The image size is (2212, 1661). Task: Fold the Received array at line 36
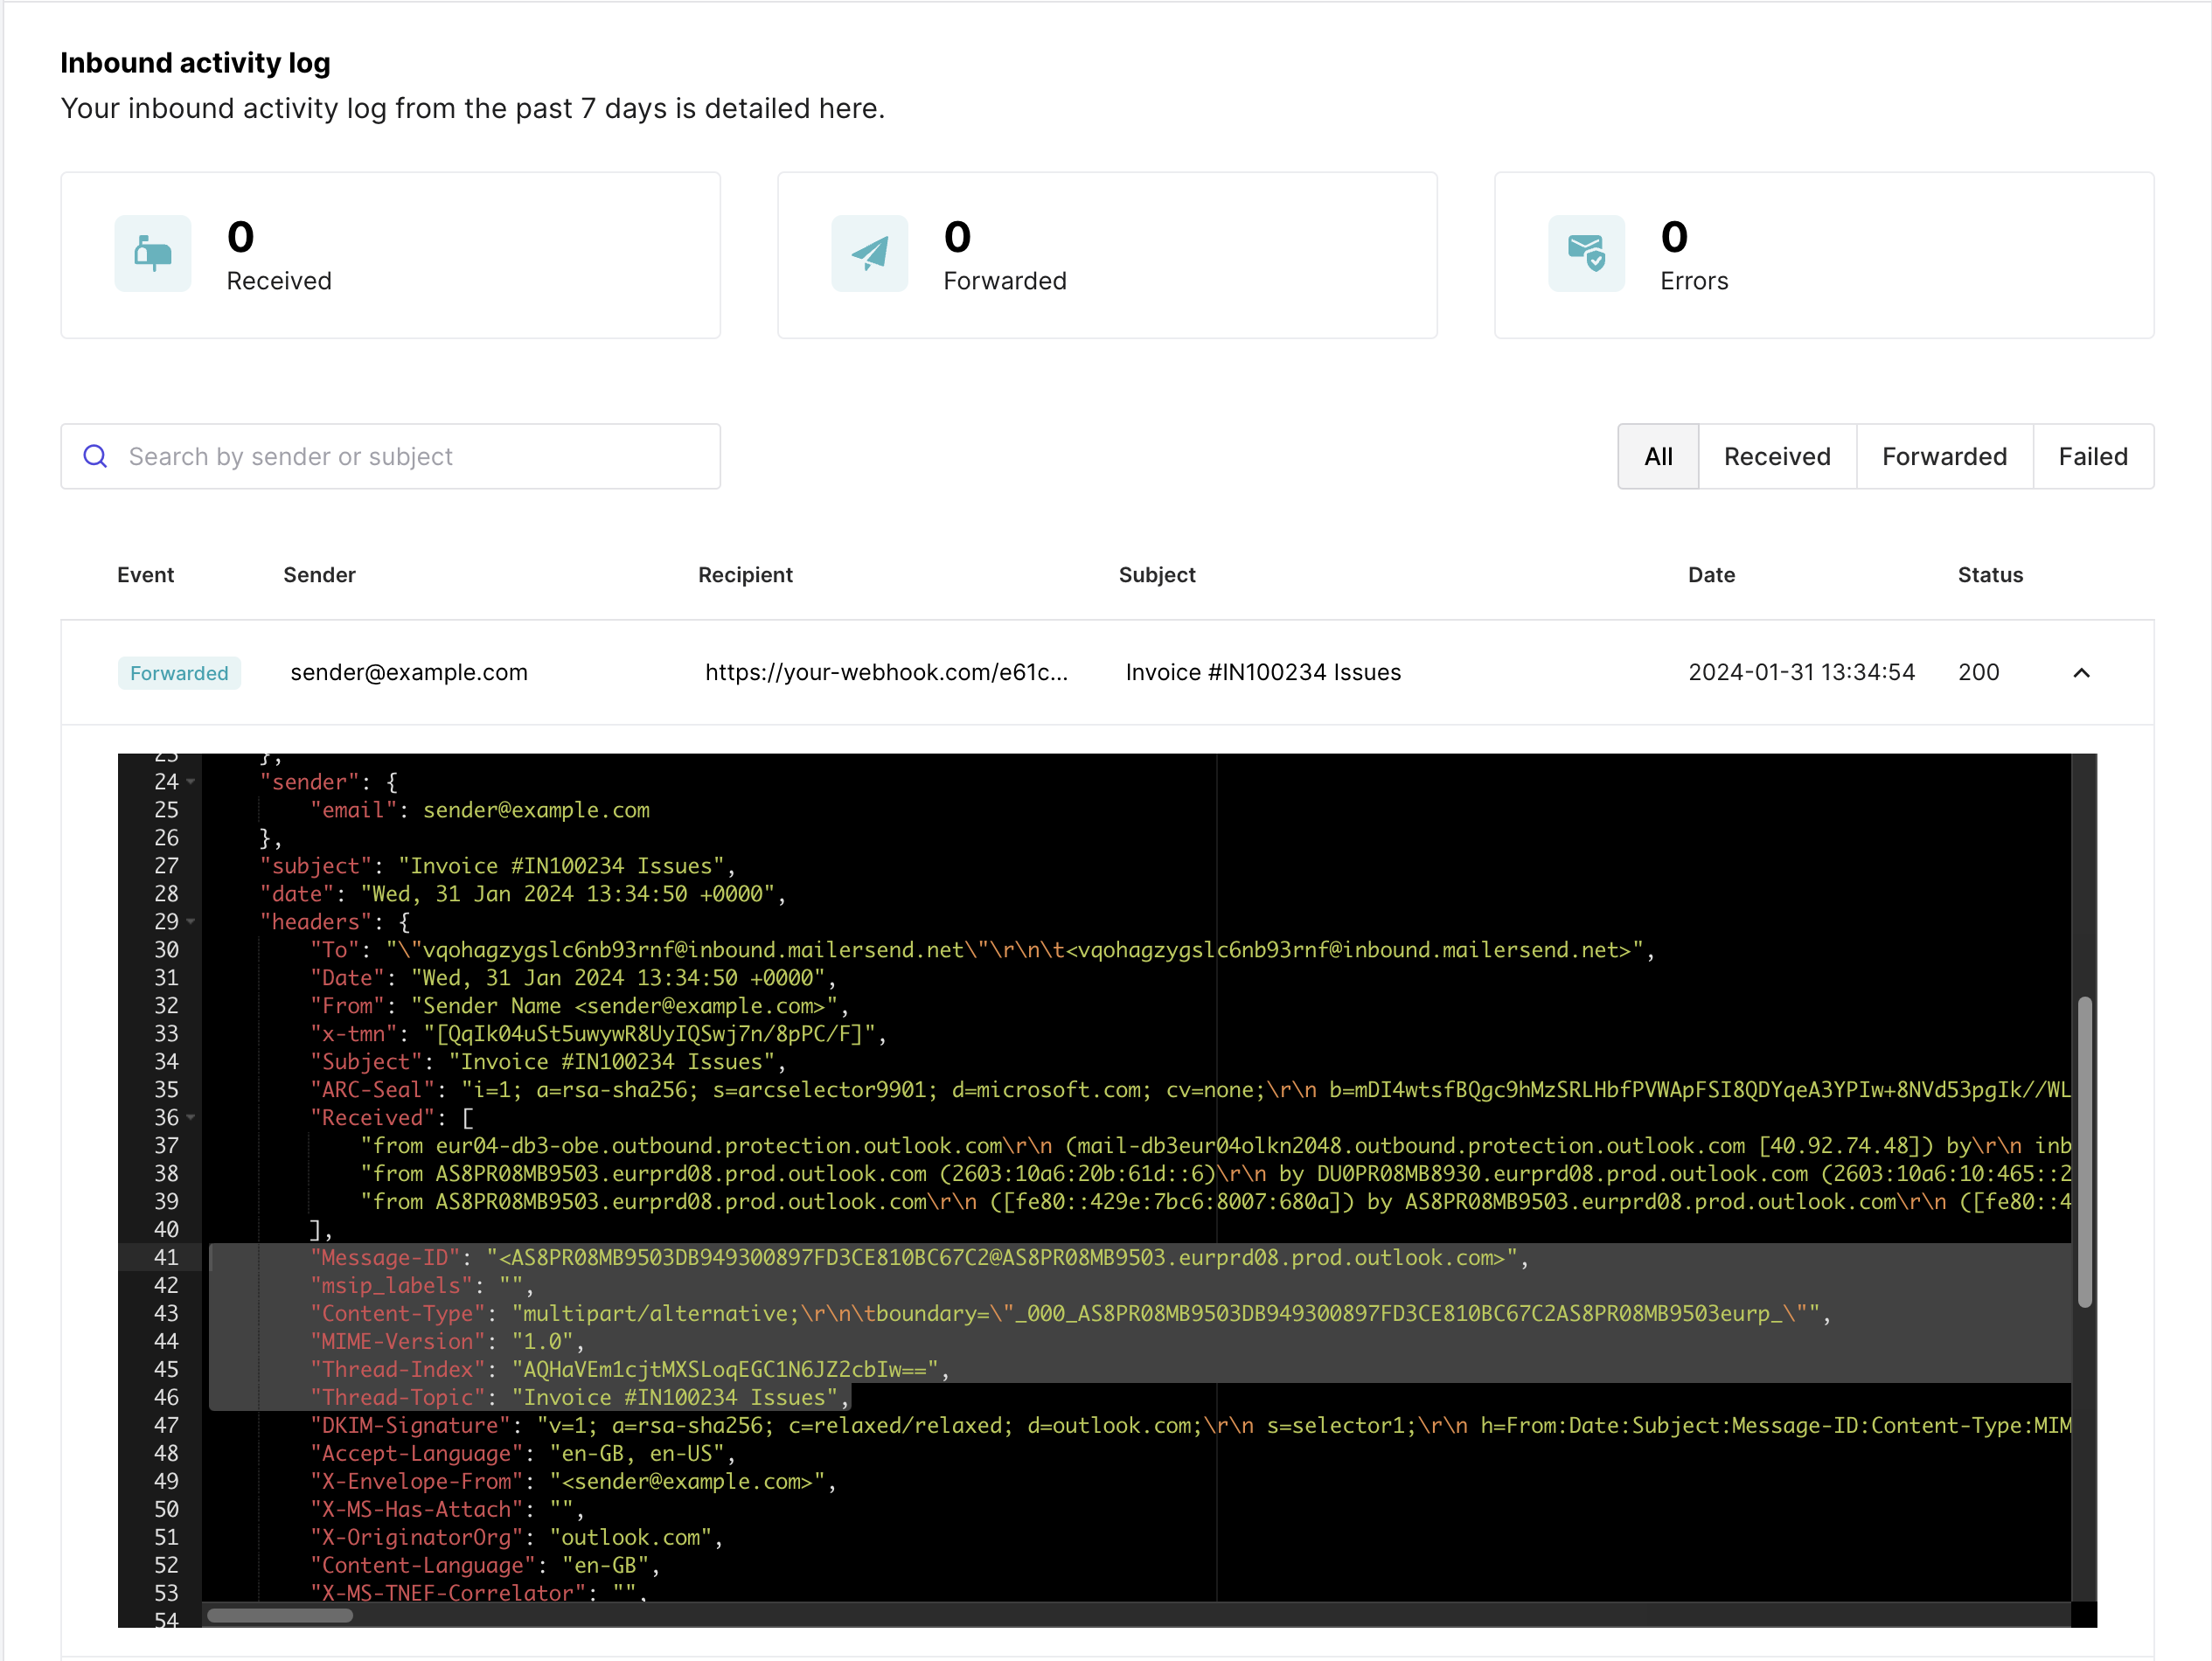tap(190, 1118)
